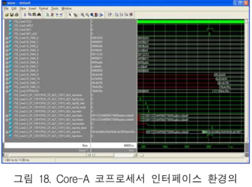Click the Print toolbar icon

16,15
